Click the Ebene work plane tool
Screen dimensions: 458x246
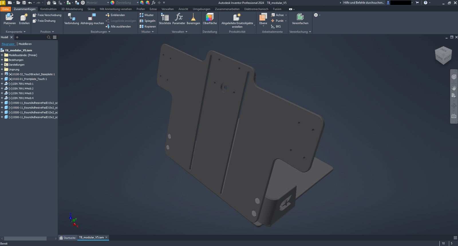[x=263, y=19]
